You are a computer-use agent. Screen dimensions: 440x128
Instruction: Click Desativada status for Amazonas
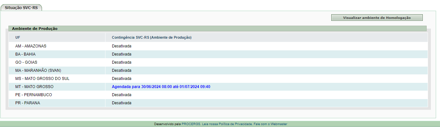tap(122, 46)
